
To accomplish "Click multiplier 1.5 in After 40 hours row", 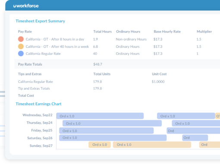I will (199, 46).
